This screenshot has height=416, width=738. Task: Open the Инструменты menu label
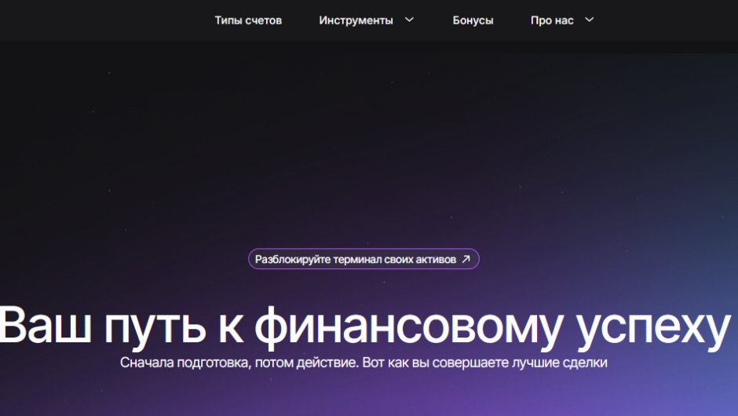pos(356,20)
